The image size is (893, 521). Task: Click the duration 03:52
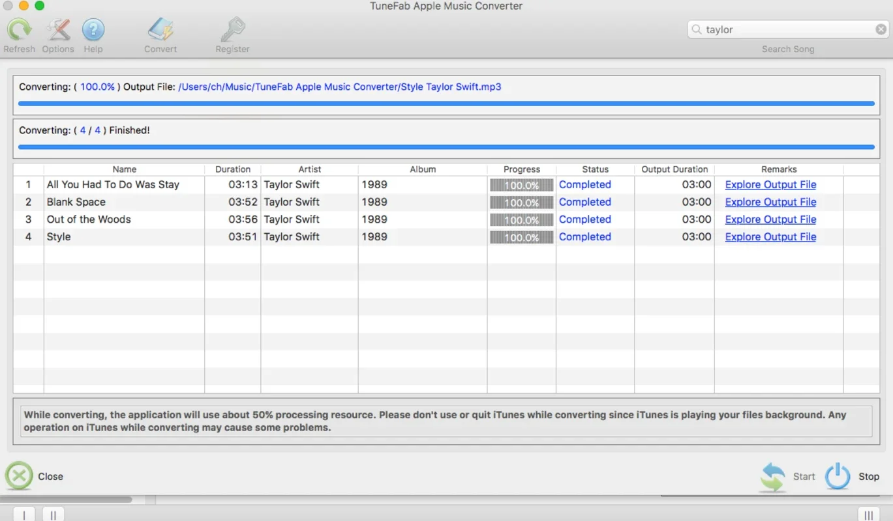pos(243,203)
